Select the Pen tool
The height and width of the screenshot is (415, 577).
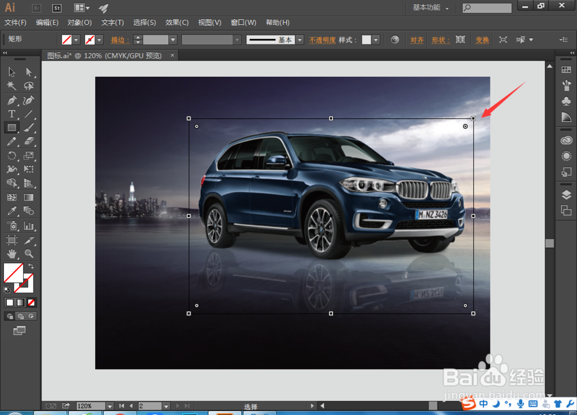(x=12, y=100)
